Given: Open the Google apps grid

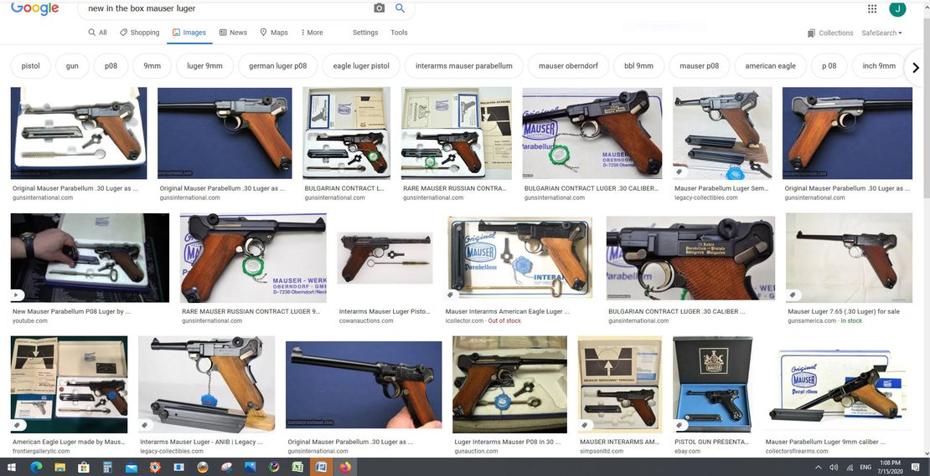Looking at the screenshot, I should coord(872,8).
